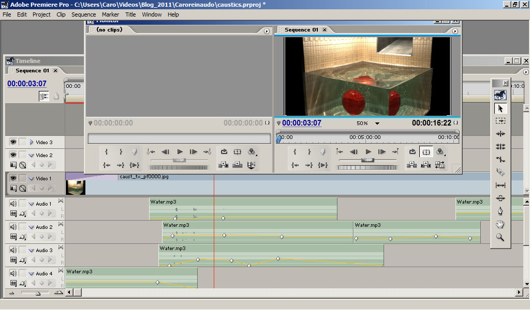
Task: Open the File menu
Action: 7,14
